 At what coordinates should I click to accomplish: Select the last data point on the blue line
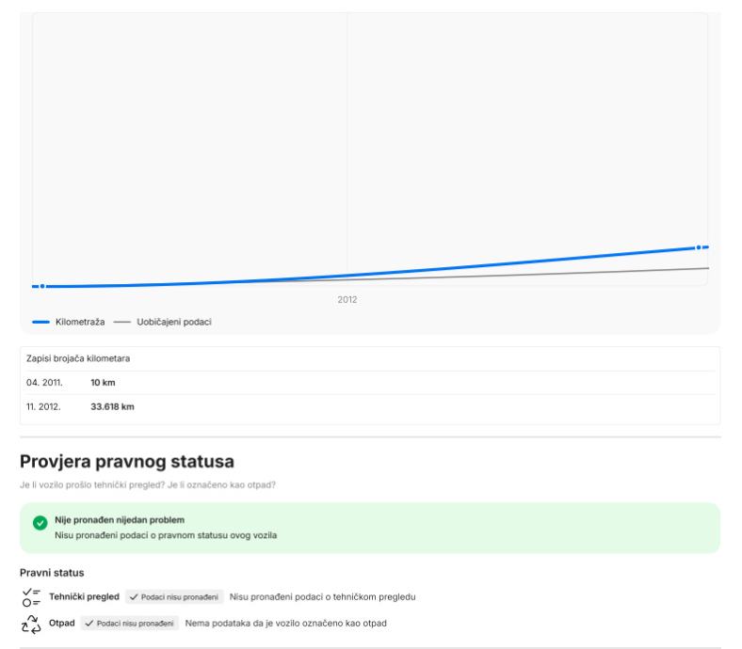[x=699, y=247]
